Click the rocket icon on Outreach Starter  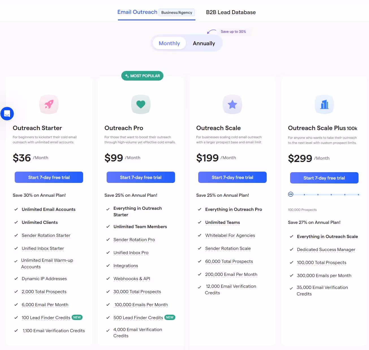coord(49,104)
